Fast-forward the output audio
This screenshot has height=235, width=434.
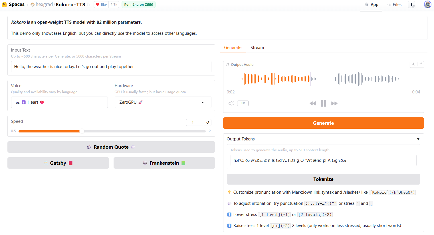tap(334, 103)
